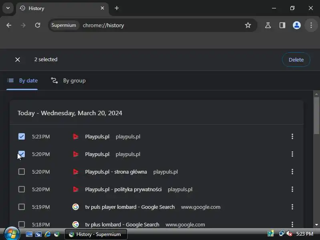The height and width of the screenshot is (240, 320).
Task: Select the History tab
Action: (x=62, y=8)
